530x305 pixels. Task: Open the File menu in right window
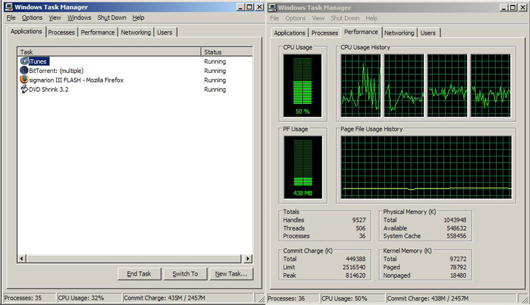click(x=274, y=19)
